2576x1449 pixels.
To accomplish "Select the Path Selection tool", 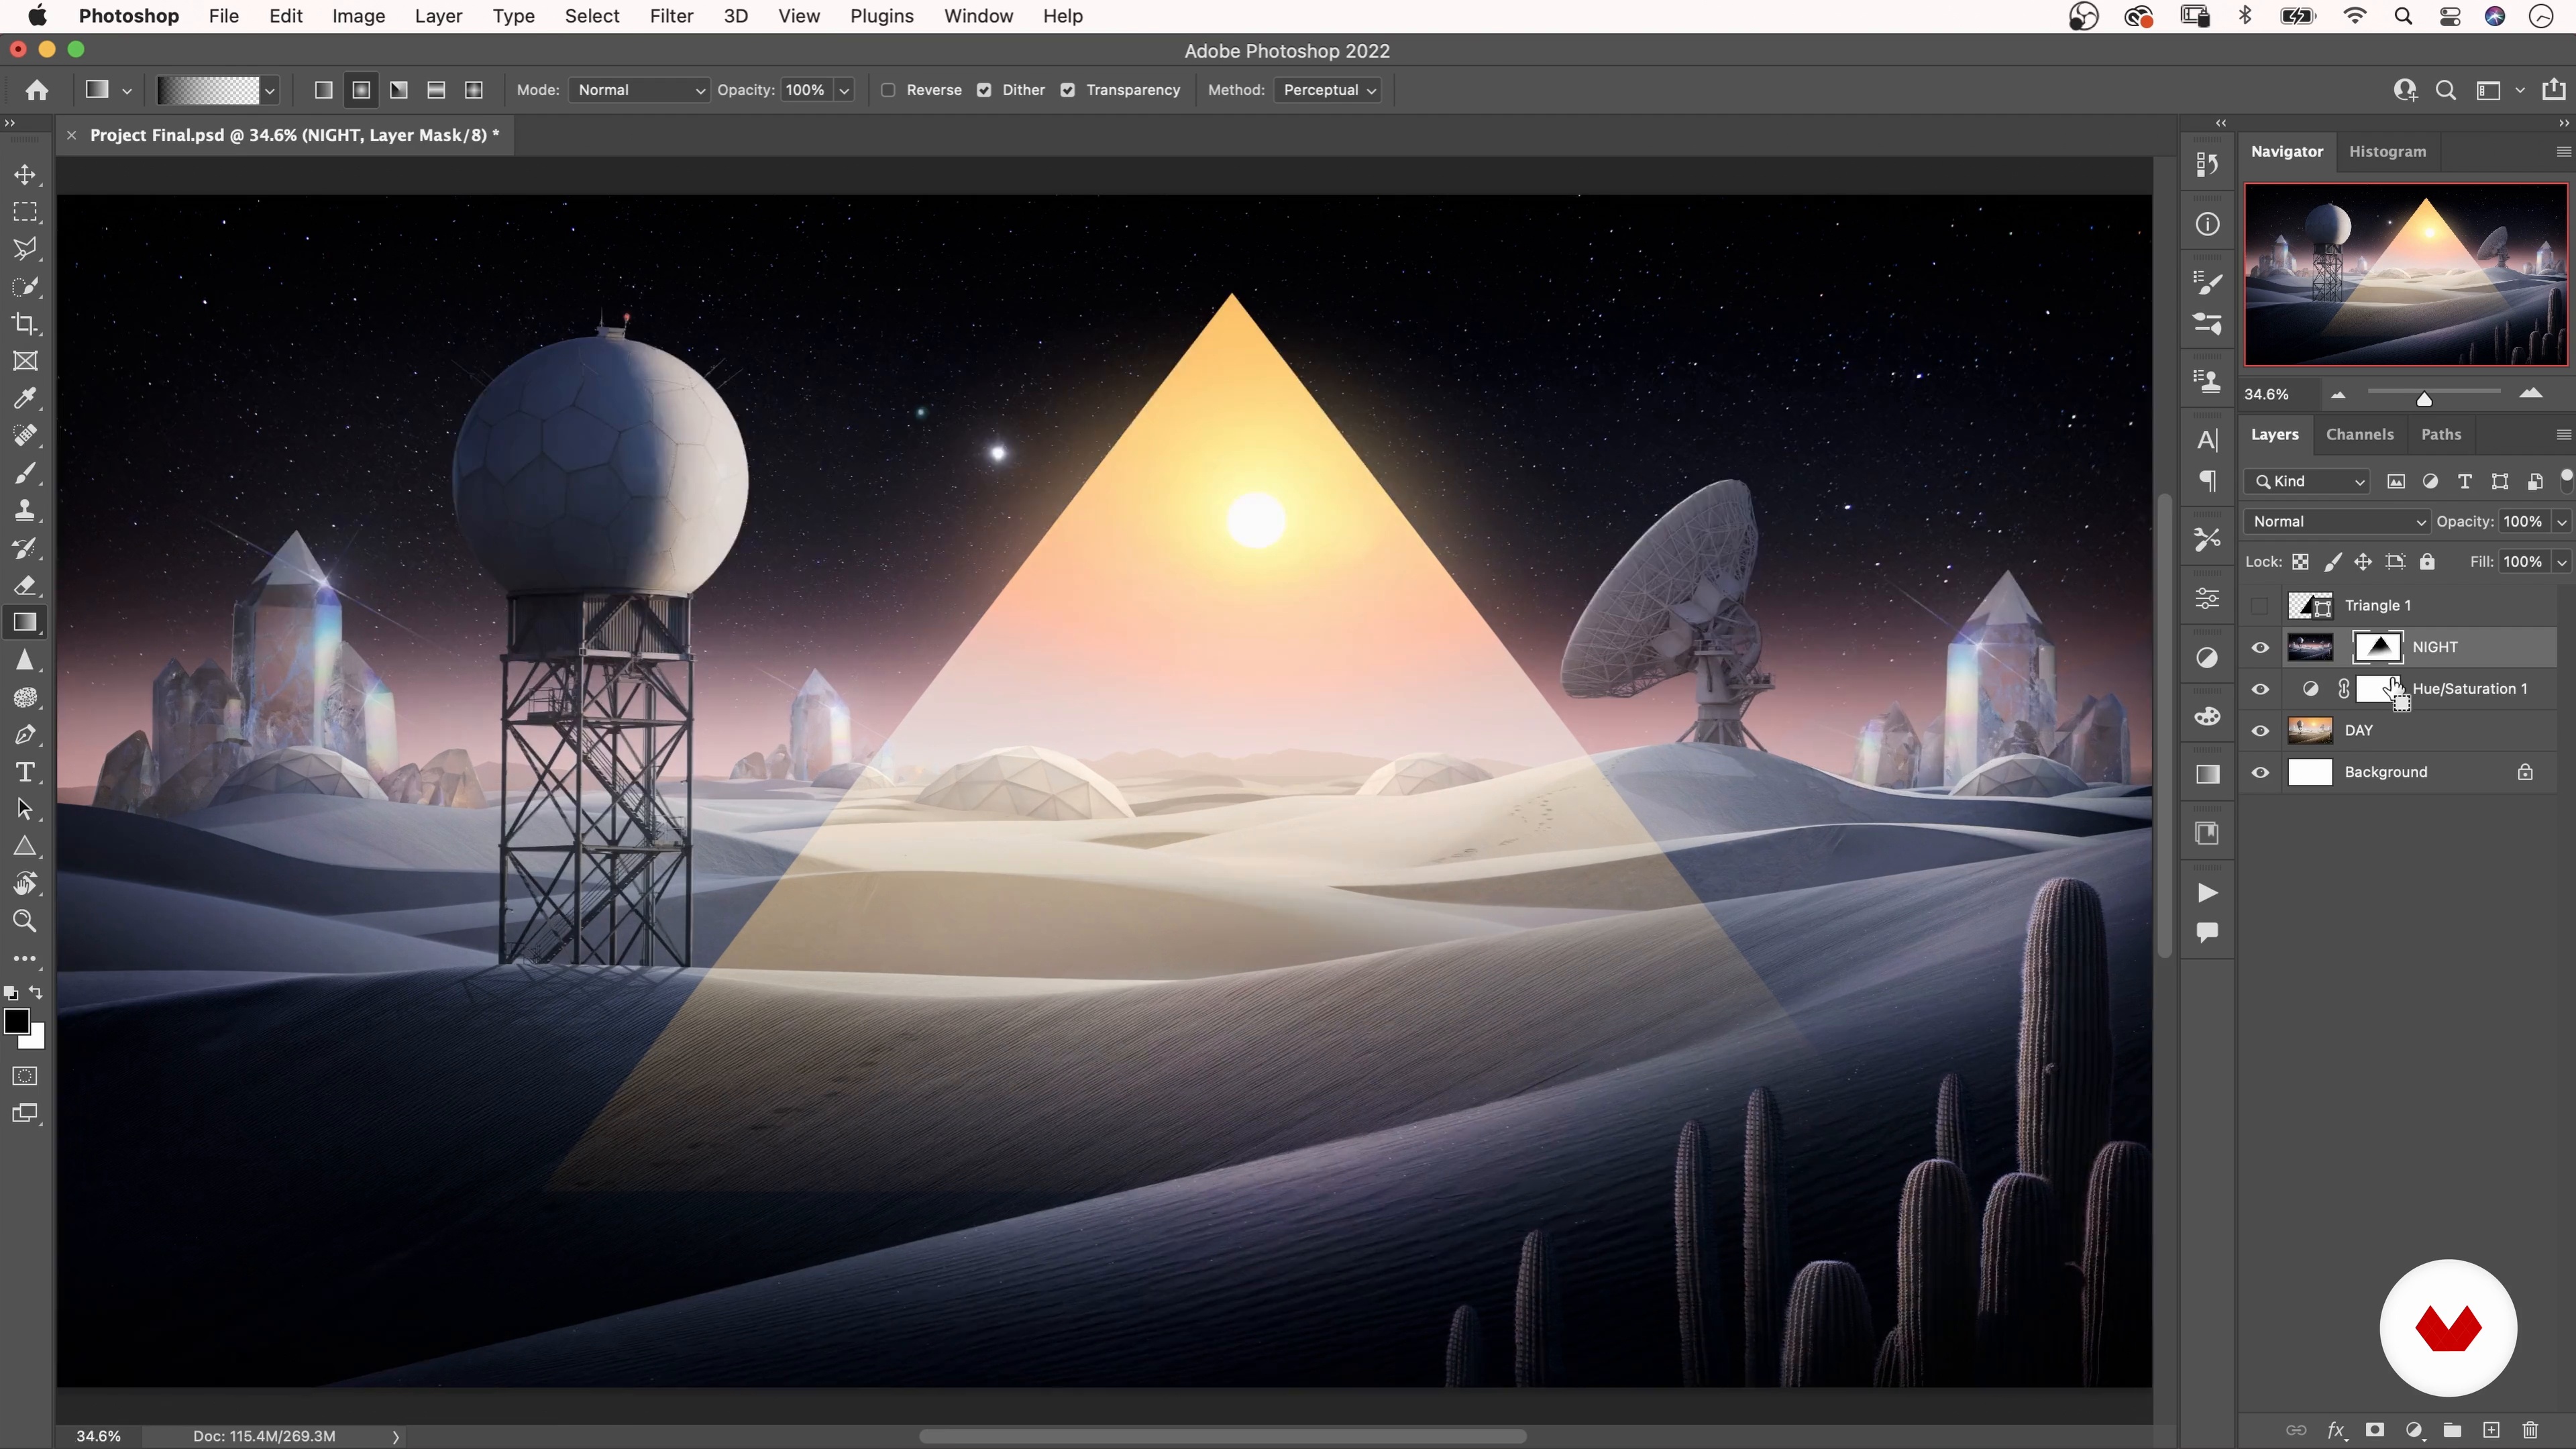I will 25,809.
